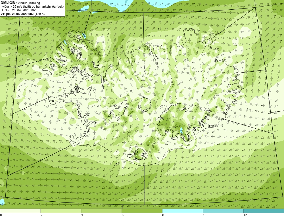Click the 10–12 m/s teal legend swatch
The height and width of the screenshot is (217, 284).
pos(223,211)
